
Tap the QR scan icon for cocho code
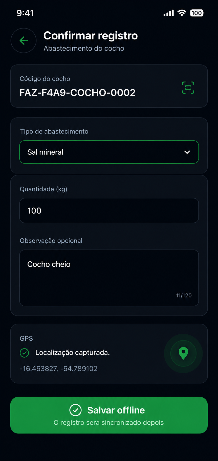(188, 88)
